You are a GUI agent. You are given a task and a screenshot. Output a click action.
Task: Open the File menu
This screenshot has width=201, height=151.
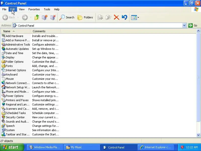coord(4,9)
